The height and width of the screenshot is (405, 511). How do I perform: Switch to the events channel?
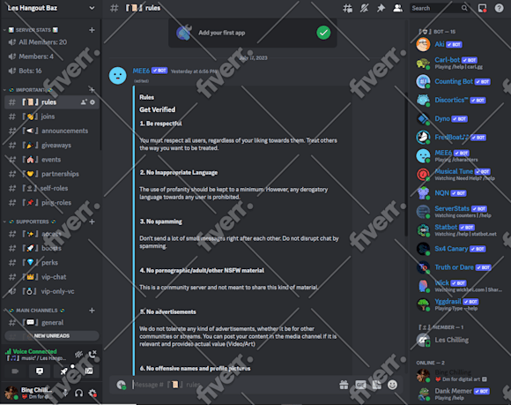click(x=52, y=160)
